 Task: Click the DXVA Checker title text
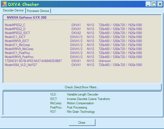[x=23, y=4]
